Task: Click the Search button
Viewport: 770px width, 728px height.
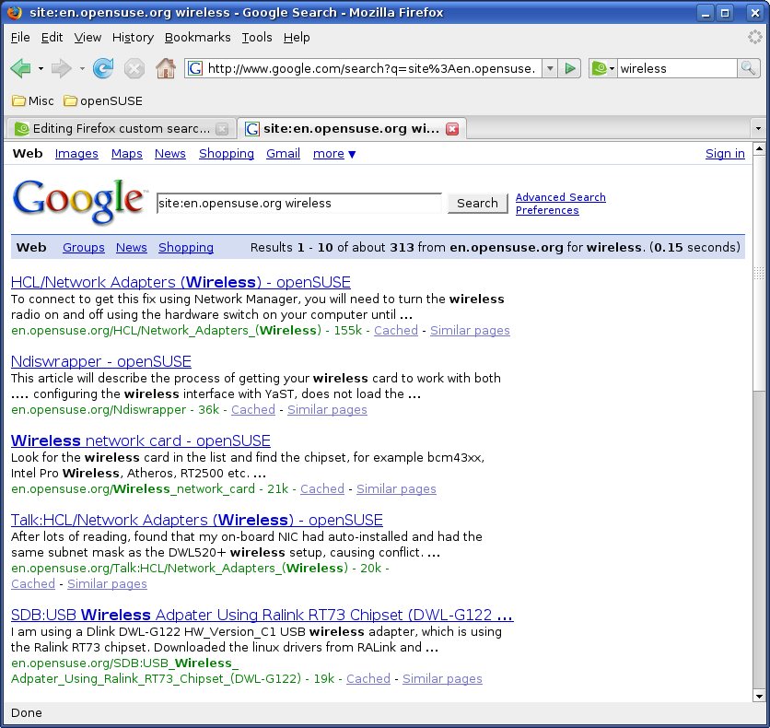Action: tap(477, 203)
